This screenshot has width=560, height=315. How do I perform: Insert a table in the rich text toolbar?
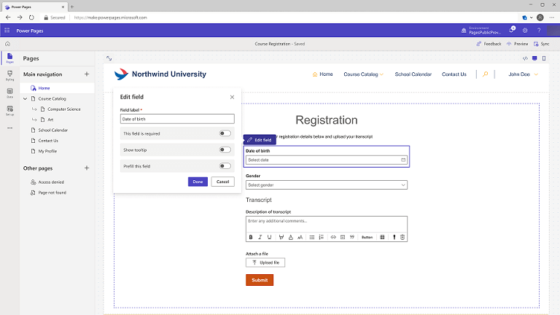[x=382, y=237]
